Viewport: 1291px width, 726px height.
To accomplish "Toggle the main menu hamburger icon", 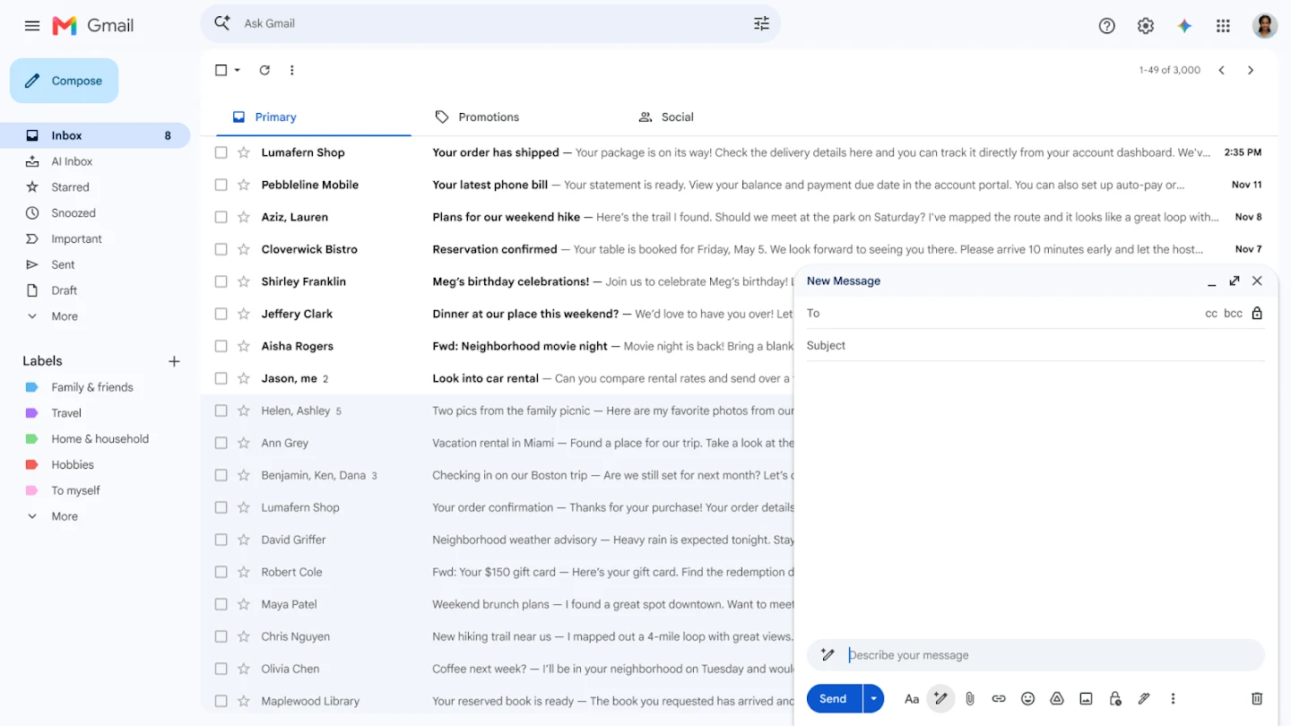I will click(32, 26).
